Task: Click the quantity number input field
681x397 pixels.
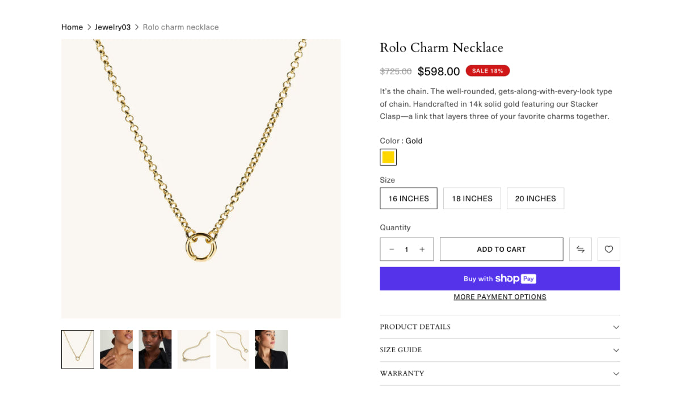Action: 407,250
